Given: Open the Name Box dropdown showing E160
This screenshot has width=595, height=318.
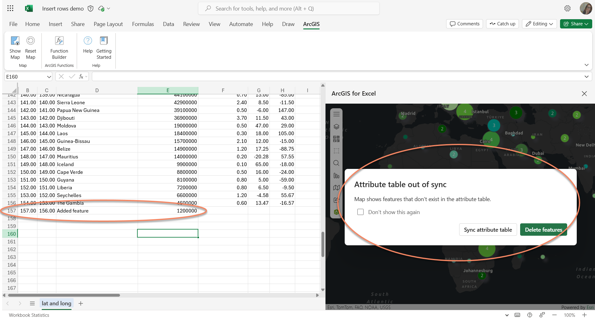Looking at the screenshot, I should point(49,76).
